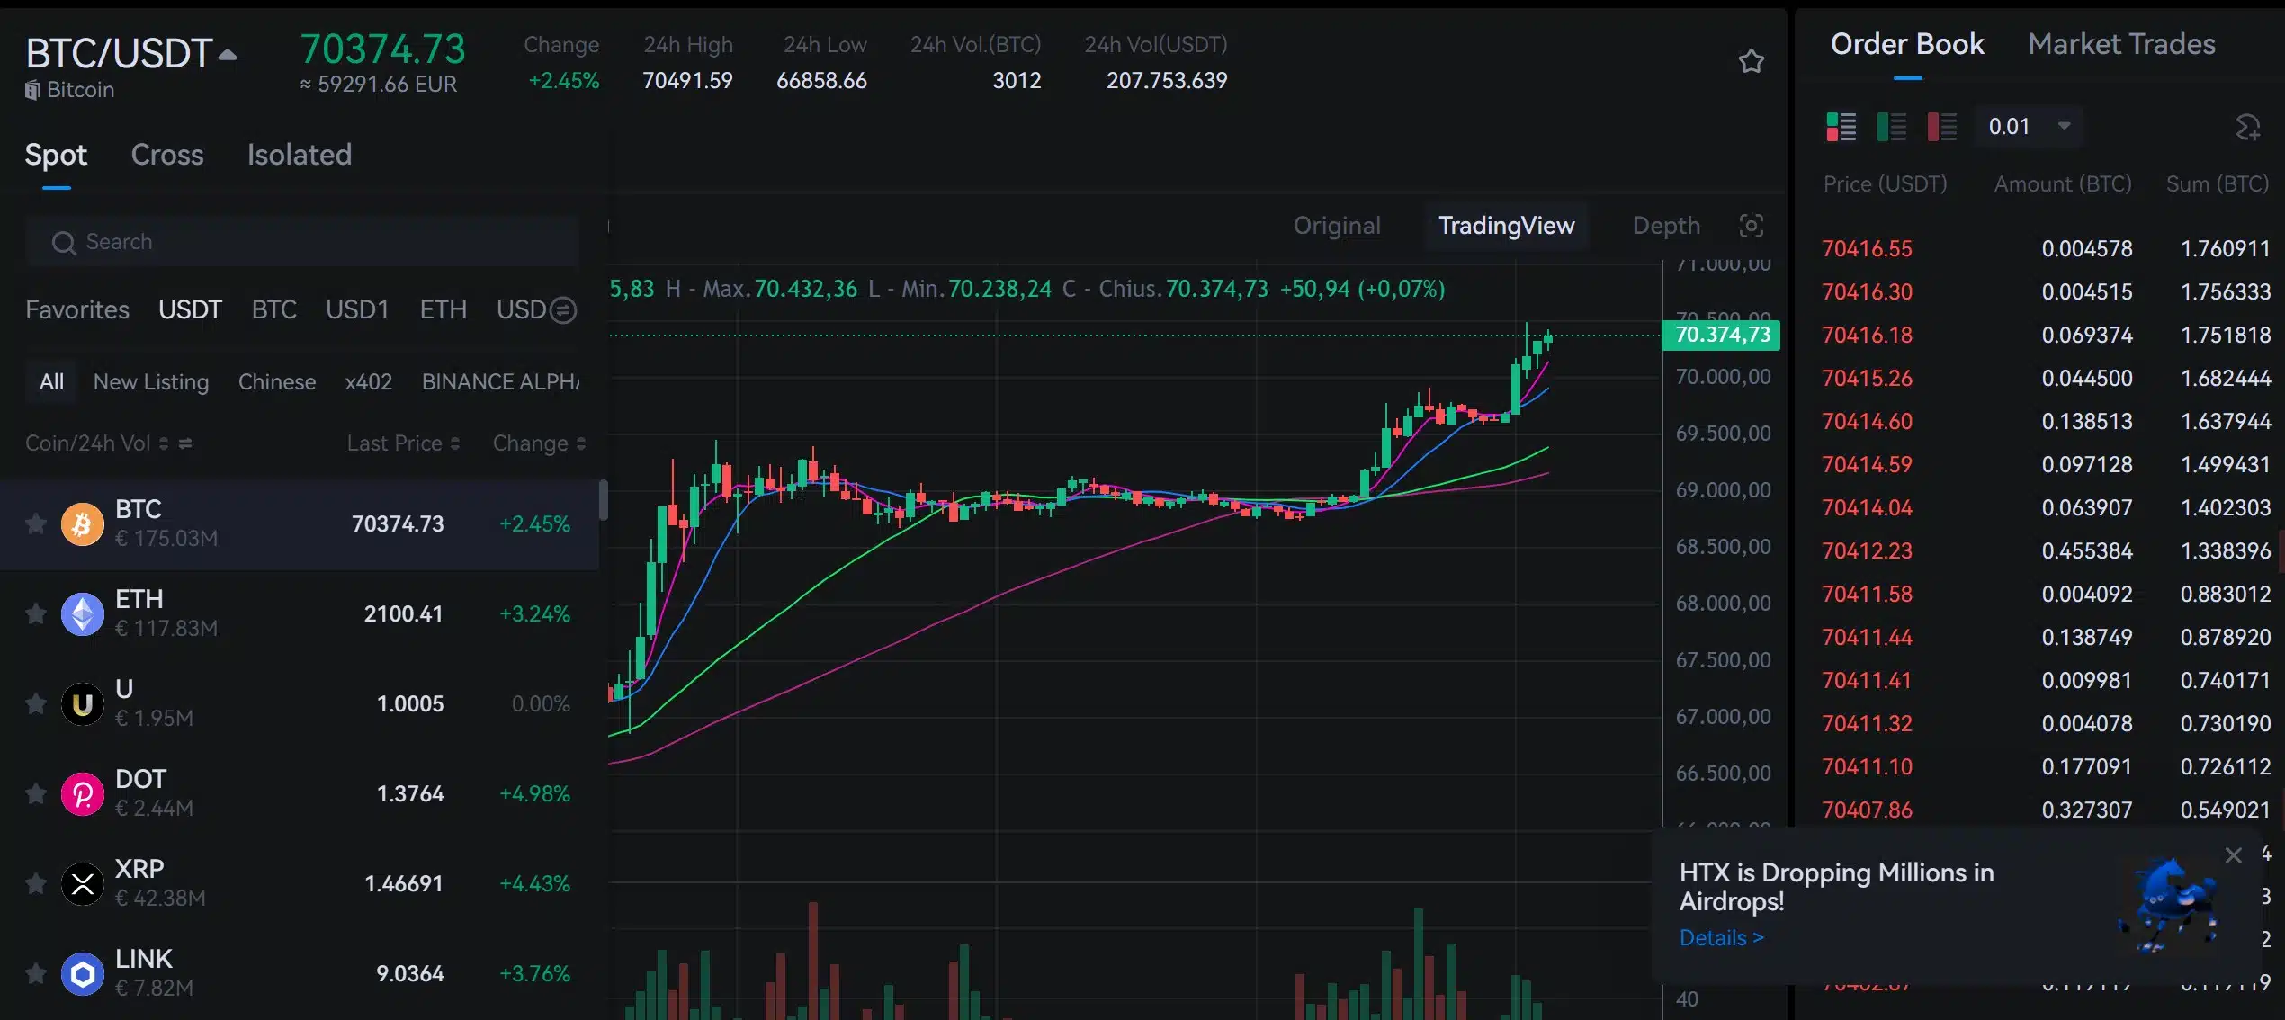Show only buy orders in the order book
This screenshot has height=1020, width=2285.
1892,127
